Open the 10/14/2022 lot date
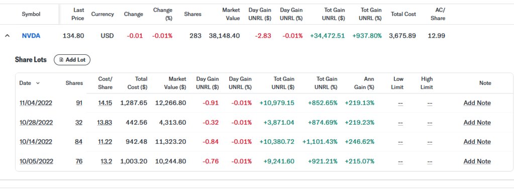 (36, 142)
